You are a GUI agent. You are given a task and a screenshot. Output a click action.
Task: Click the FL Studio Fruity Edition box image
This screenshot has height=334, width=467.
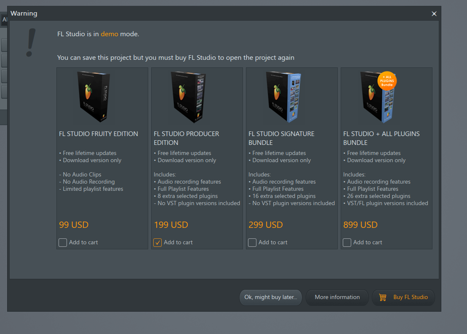(93, 97)
